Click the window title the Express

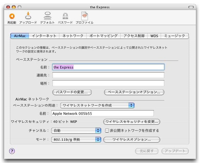pos(100,7)
